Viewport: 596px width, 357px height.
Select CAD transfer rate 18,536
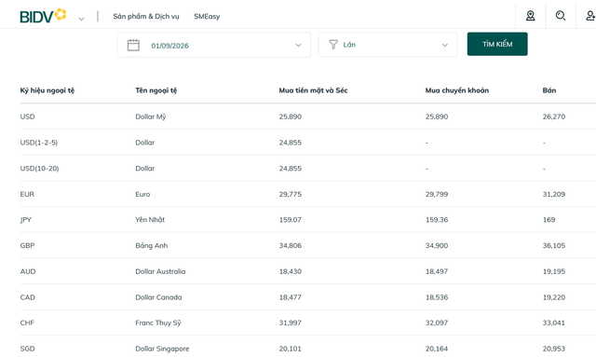[437, 297]
